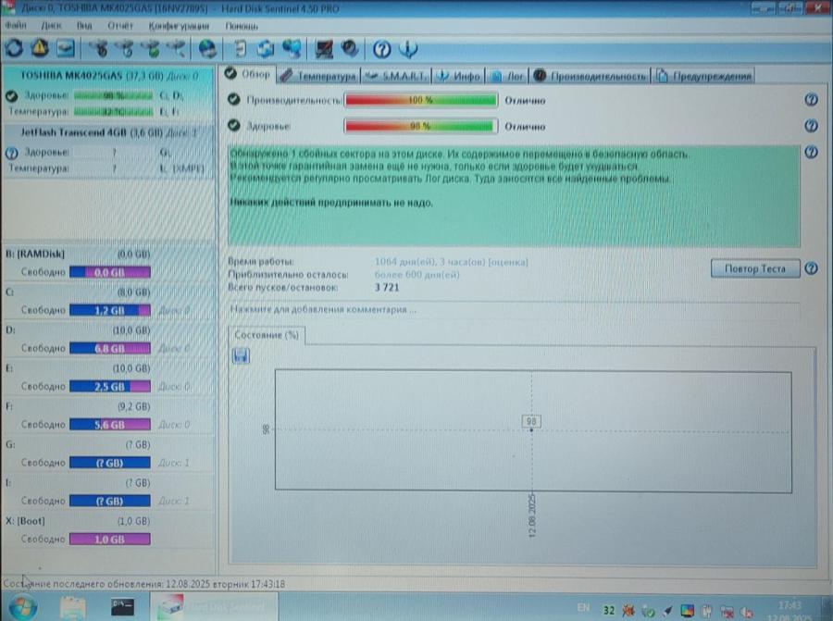Click help icon next to Повтор Теста
Screen dimensions: 833x621
pos(811,268)
